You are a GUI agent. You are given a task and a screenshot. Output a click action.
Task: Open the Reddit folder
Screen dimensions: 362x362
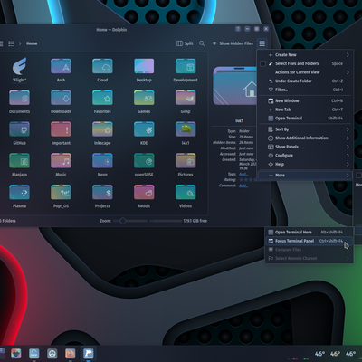pos(144,195)
